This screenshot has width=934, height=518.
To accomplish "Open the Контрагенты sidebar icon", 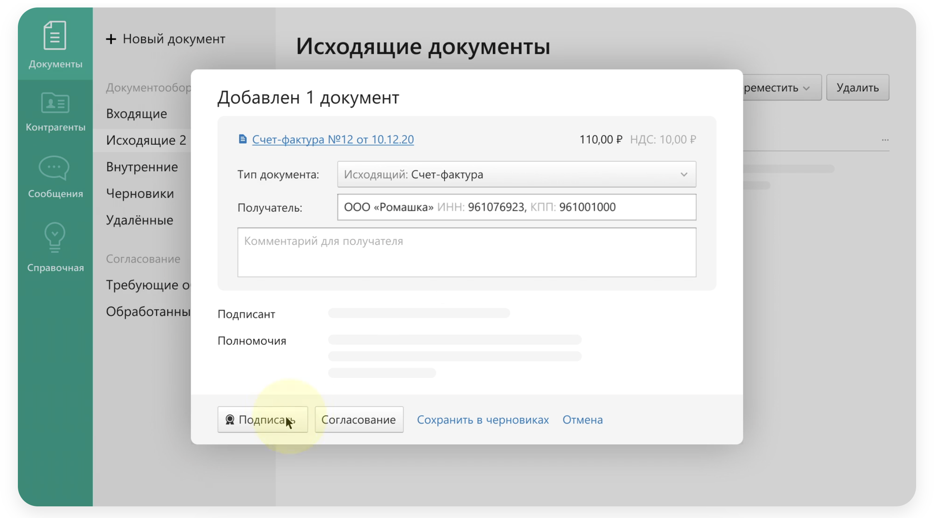I will pyautogui.click(x=55, y=103).
